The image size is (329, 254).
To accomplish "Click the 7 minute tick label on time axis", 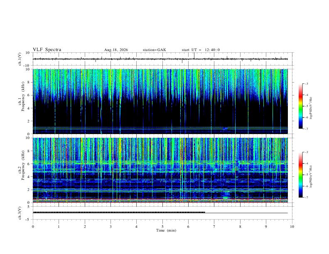I will click(214, 227).
